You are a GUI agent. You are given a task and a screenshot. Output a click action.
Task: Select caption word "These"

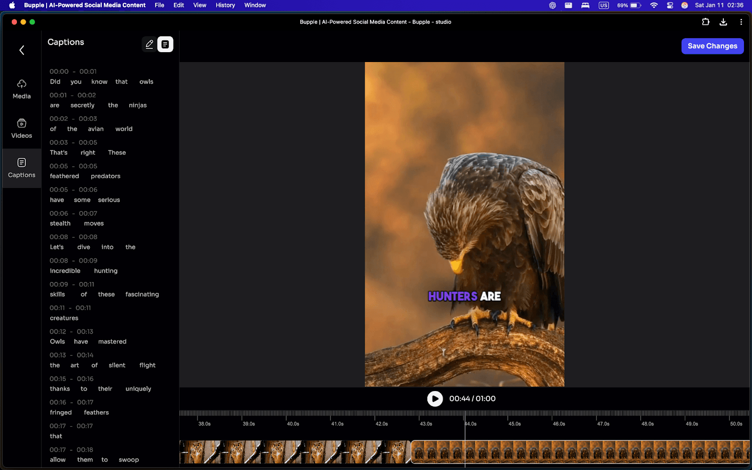pos(117,153)
